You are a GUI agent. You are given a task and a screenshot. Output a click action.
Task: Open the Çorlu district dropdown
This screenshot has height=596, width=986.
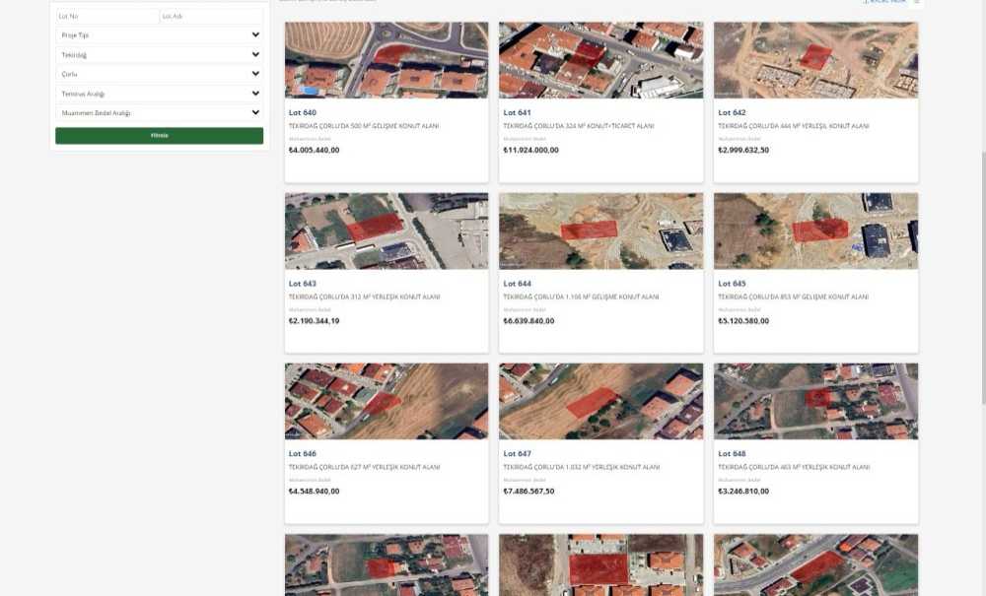coord(159,74)
